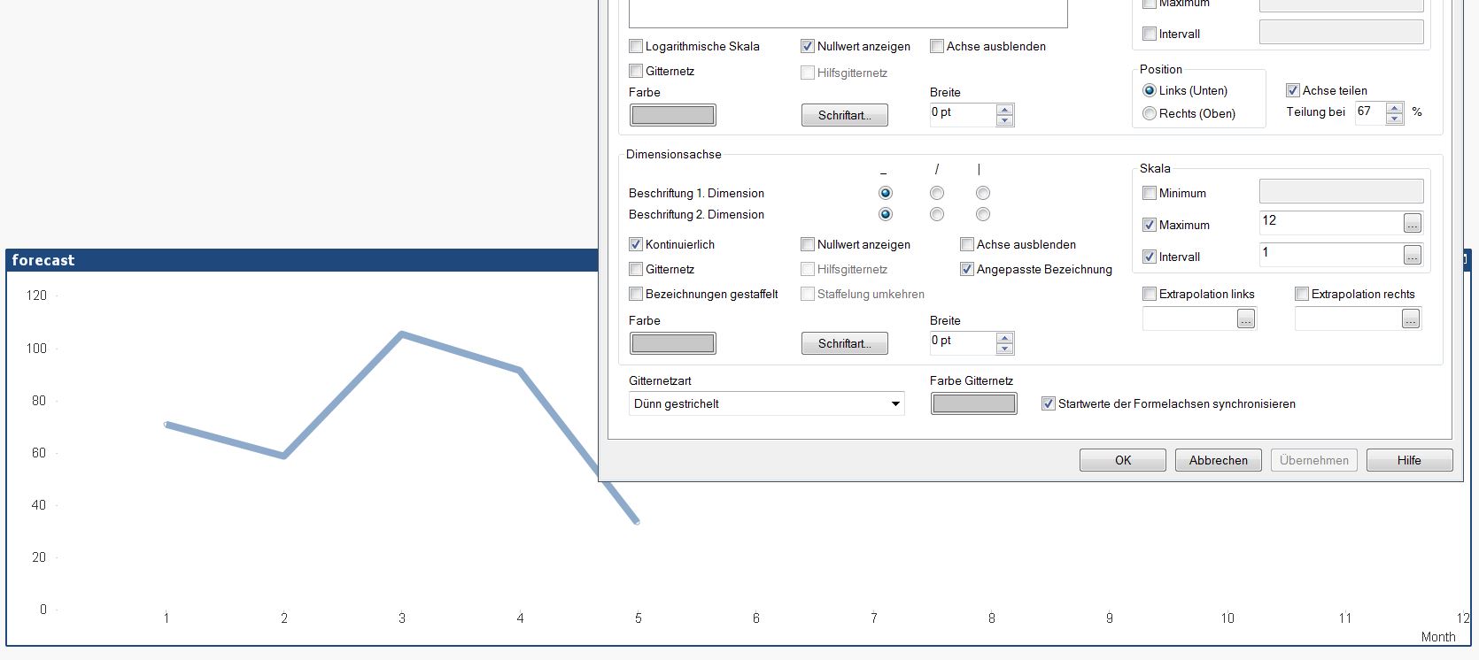
Task: Increase Teilung bei percentage with up arrow
Action: (1395, 108)
